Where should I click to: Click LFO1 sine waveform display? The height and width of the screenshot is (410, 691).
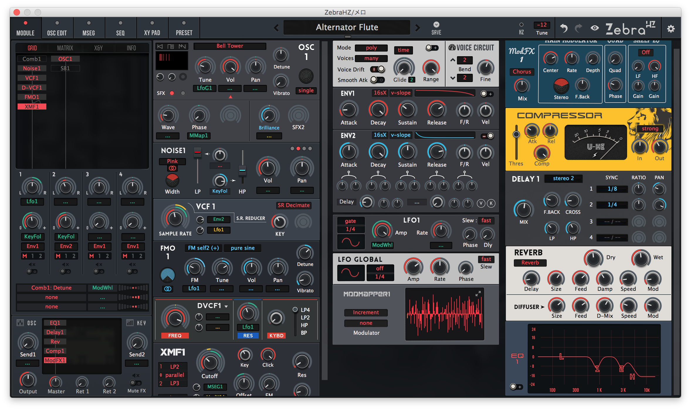351,242
